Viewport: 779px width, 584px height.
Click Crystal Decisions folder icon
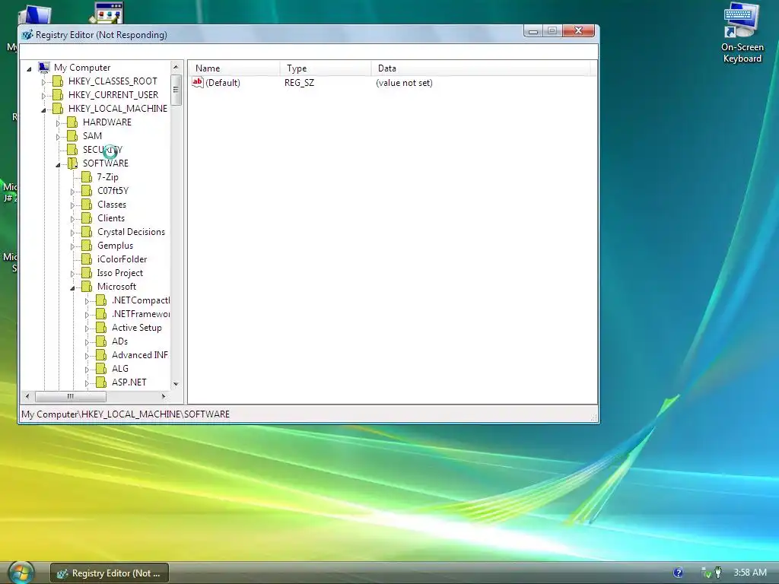[87, 232]
